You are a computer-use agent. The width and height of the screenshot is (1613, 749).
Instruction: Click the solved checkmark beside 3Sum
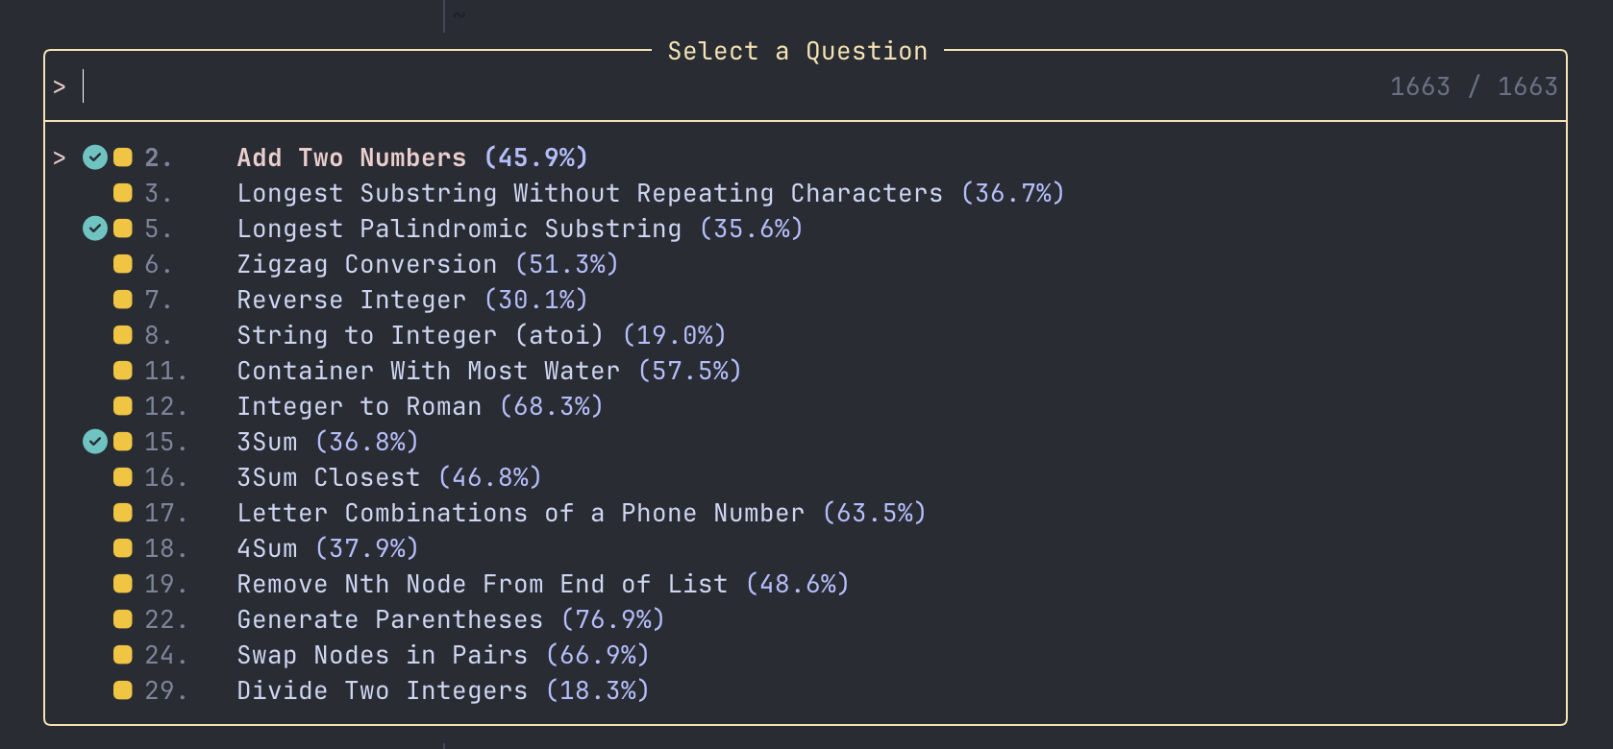pos(95,442)
